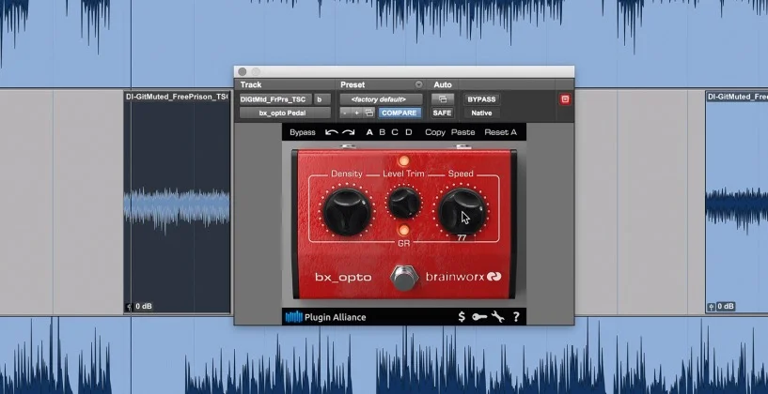Open the DIGtMtd_FrPrs_TSC track selector

pos(275,99)
